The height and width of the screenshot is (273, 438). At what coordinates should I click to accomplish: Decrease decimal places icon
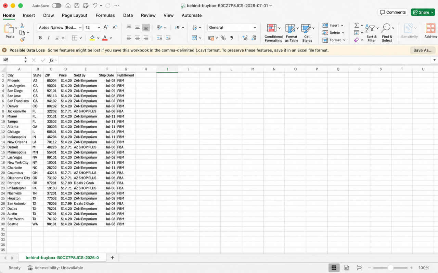(254, 38)
